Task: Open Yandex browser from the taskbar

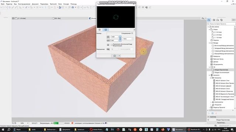Action: 141,129
